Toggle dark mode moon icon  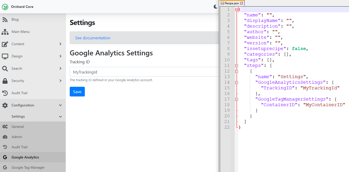215,7
